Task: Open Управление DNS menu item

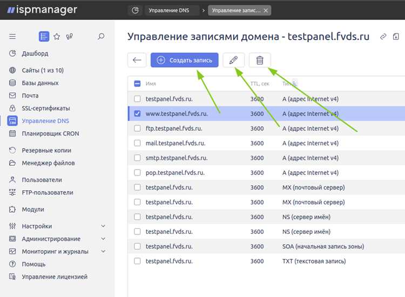Action: (45, 121)
